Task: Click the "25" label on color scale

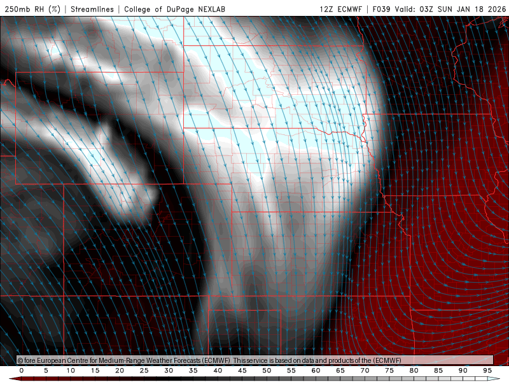Action: [x=144, y=371]
